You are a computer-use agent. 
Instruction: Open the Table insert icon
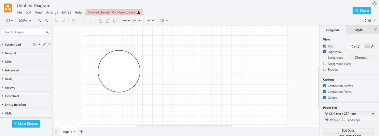164,21
